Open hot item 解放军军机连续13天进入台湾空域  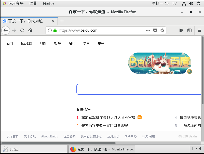tap(108, 118)
